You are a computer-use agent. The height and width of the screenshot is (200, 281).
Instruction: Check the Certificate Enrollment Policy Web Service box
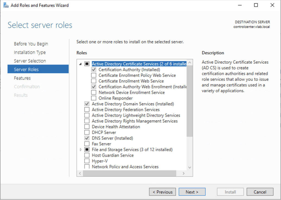[94, 75]
